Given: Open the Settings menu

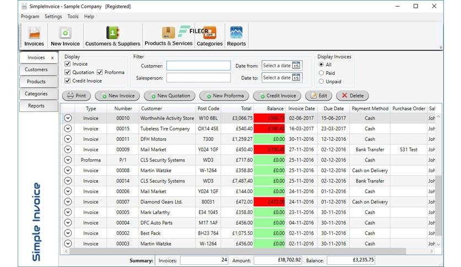Looking at the screenshot, I should [53, 17].
